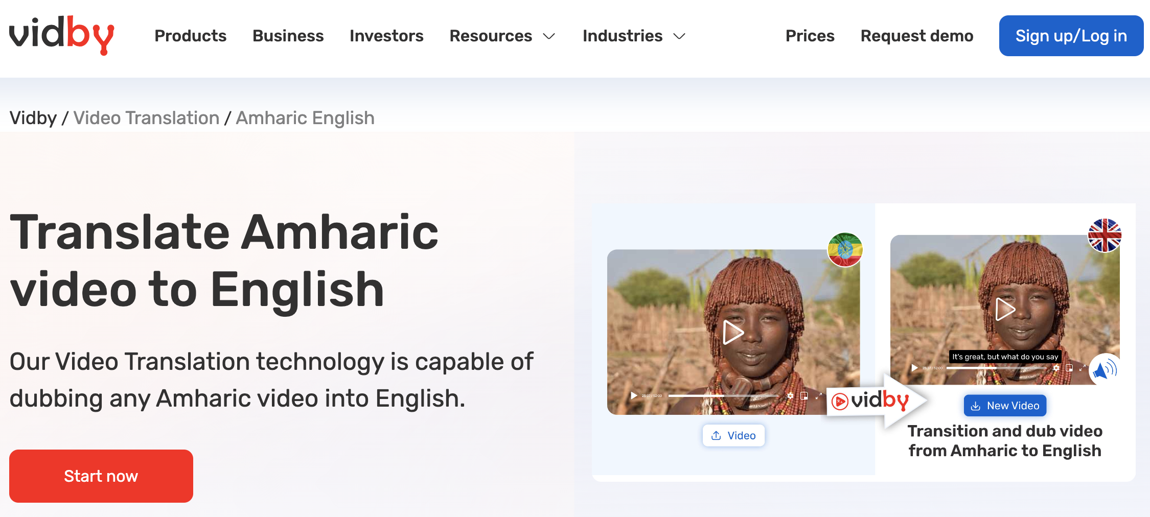The width and height of the screenshot is (1150, 517).
Task: Go to the Prices page
Action: 810,36
